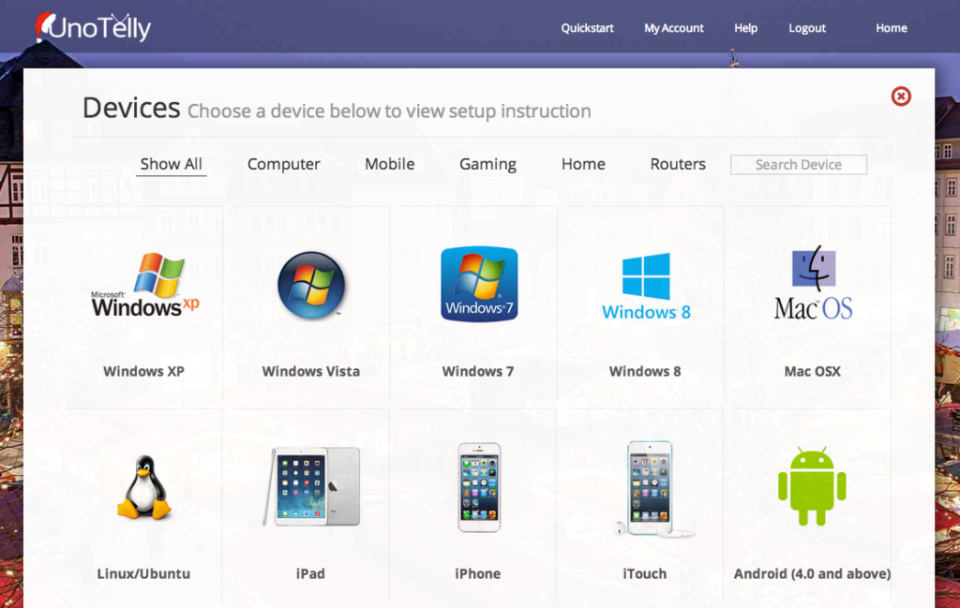
Task: Choose the "Linux/Ubuntu" label
Action: (143, 573)
